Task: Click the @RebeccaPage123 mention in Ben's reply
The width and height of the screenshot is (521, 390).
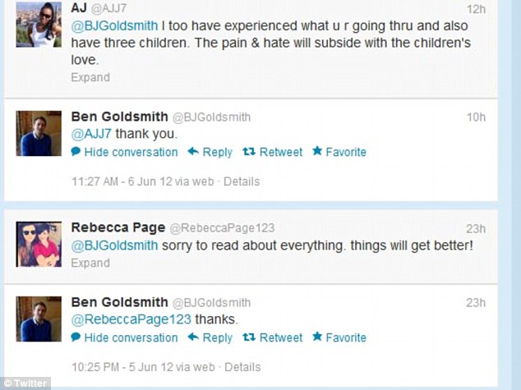Action: point(131,319)
